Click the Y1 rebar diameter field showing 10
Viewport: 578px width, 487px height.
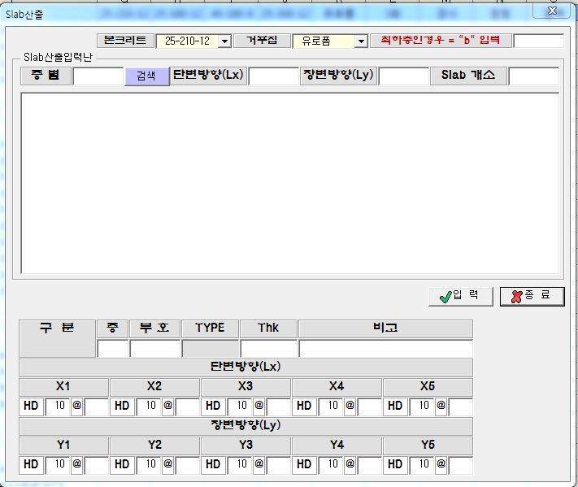coord(58,464)
